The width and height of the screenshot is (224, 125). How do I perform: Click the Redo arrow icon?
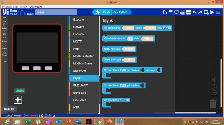(x=200, y=12)
